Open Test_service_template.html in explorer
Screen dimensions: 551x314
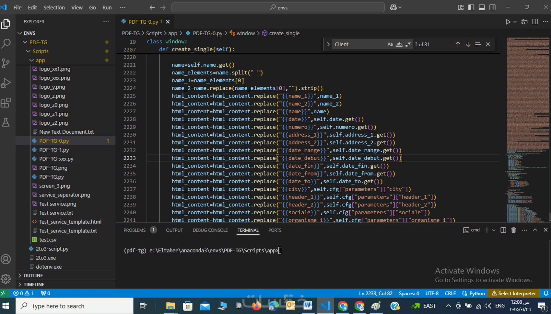point(70,222)
